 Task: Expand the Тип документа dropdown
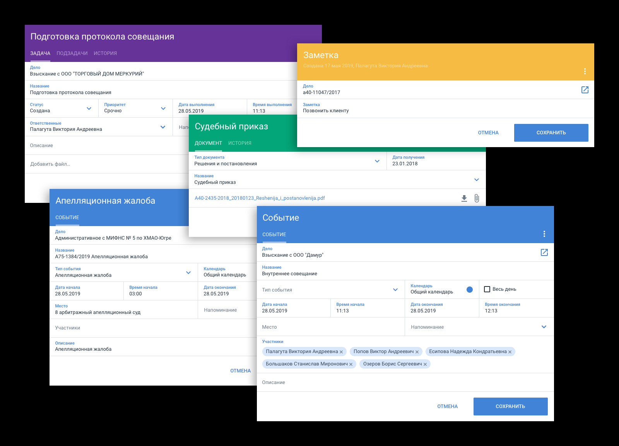[377, 161]
